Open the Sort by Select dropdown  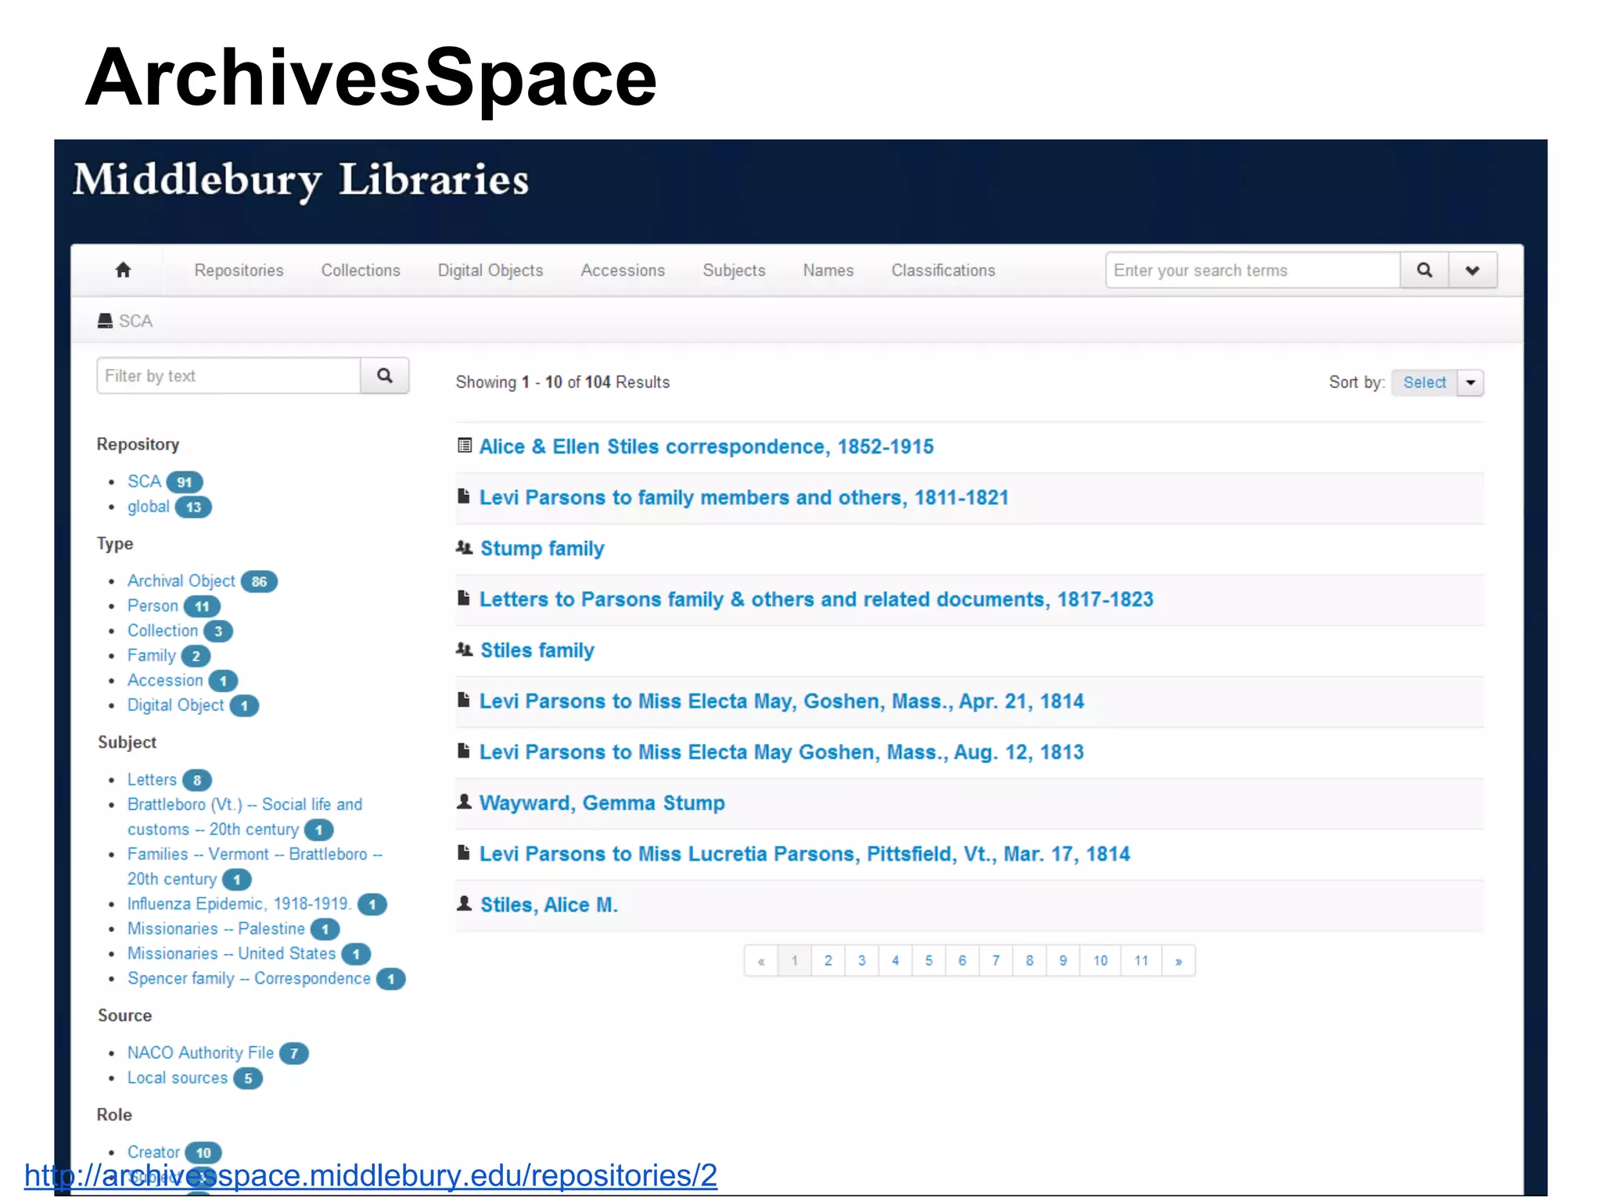click(x=1424, y=382)
